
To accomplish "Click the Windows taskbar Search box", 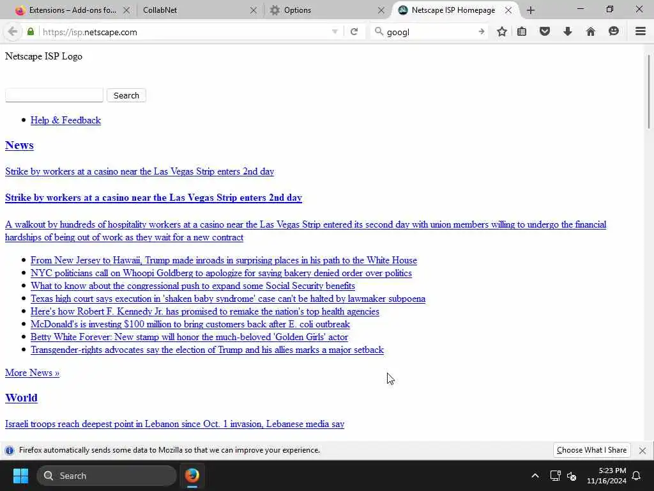I will pos(107,476).
